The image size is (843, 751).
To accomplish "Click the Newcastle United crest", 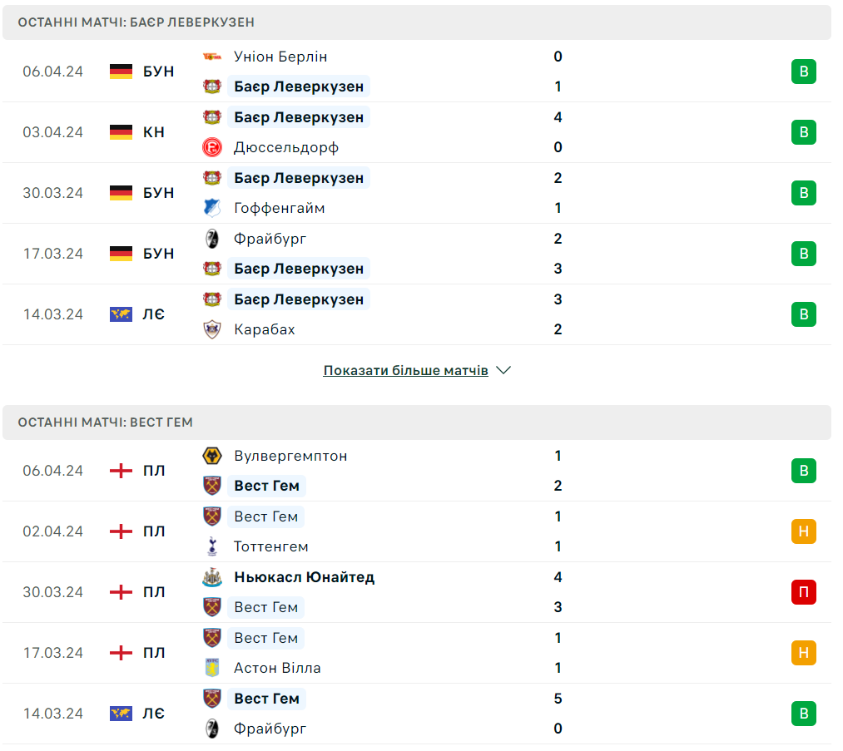I will coord(212,577).
